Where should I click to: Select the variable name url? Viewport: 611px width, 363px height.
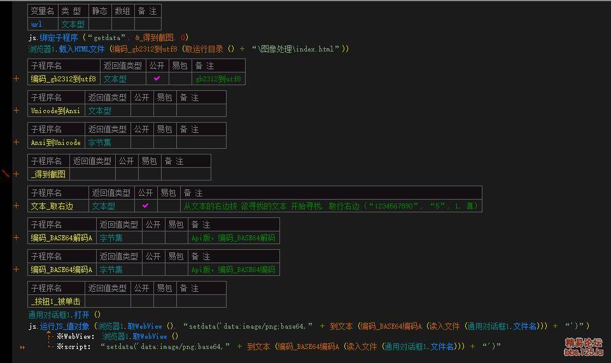pyautogui.click(x=37, y=24)
